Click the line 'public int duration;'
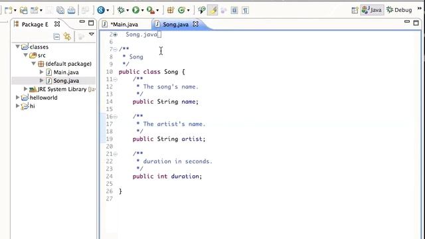This screenshot has height=239, width=425. (167, 177)
